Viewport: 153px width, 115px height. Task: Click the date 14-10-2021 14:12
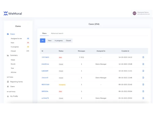coord(125,57)
